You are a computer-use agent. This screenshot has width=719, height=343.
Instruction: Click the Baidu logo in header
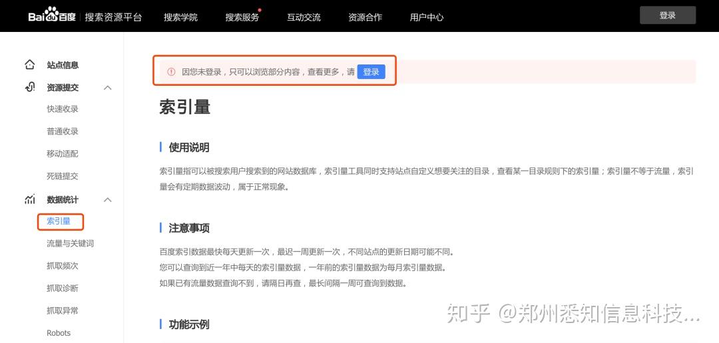[x=52, y=15]
